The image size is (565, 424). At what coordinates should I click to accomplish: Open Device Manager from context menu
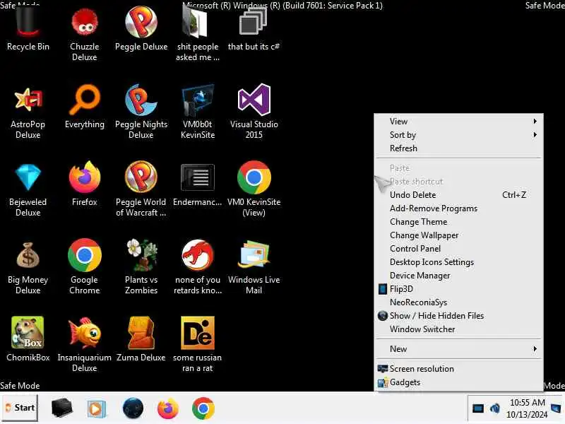[x=458, y=276]
